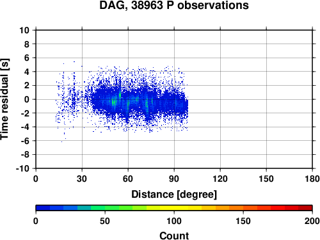The height and width of the screenshot is (240, 320).
Task: Click the chart title 'DAG, 38963 P observations'
Action: (x=174, y=6)
